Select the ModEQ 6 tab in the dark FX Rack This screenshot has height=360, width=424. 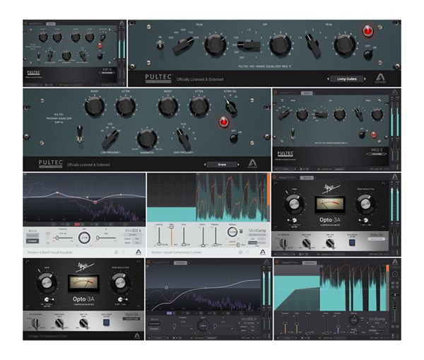pos(180,262)
